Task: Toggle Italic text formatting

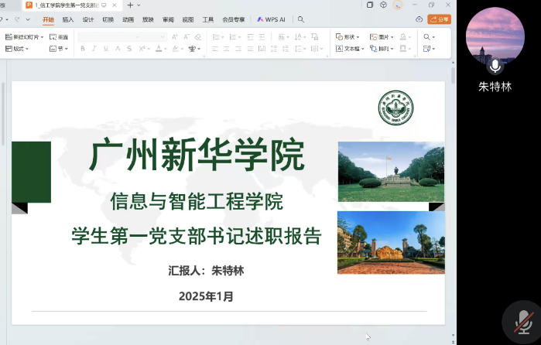Action: 94,49
